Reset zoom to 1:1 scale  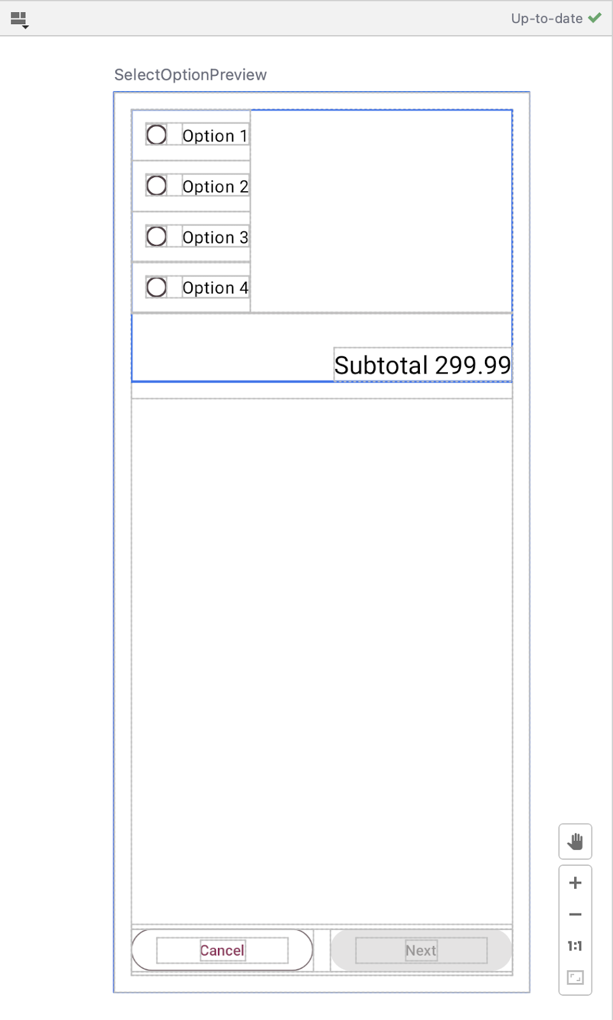[x=575, y=946]
